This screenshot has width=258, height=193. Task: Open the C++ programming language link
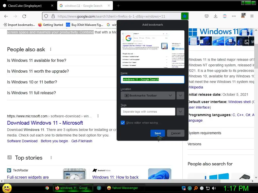pos(240,115)
